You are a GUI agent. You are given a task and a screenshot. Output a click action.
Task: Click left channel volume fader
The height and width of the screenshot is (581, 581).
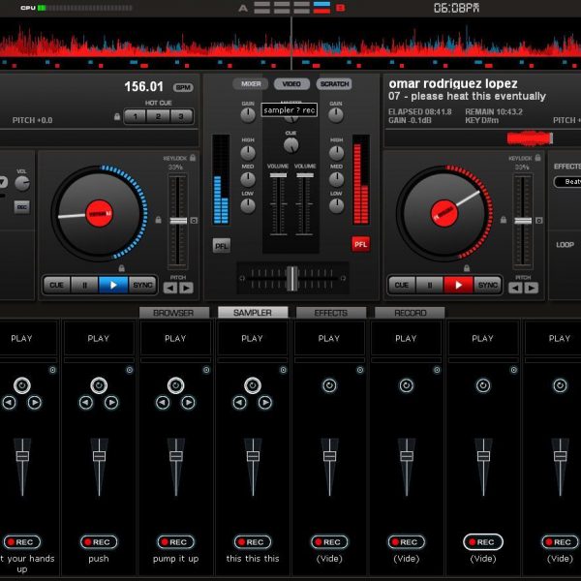(278, 175)
